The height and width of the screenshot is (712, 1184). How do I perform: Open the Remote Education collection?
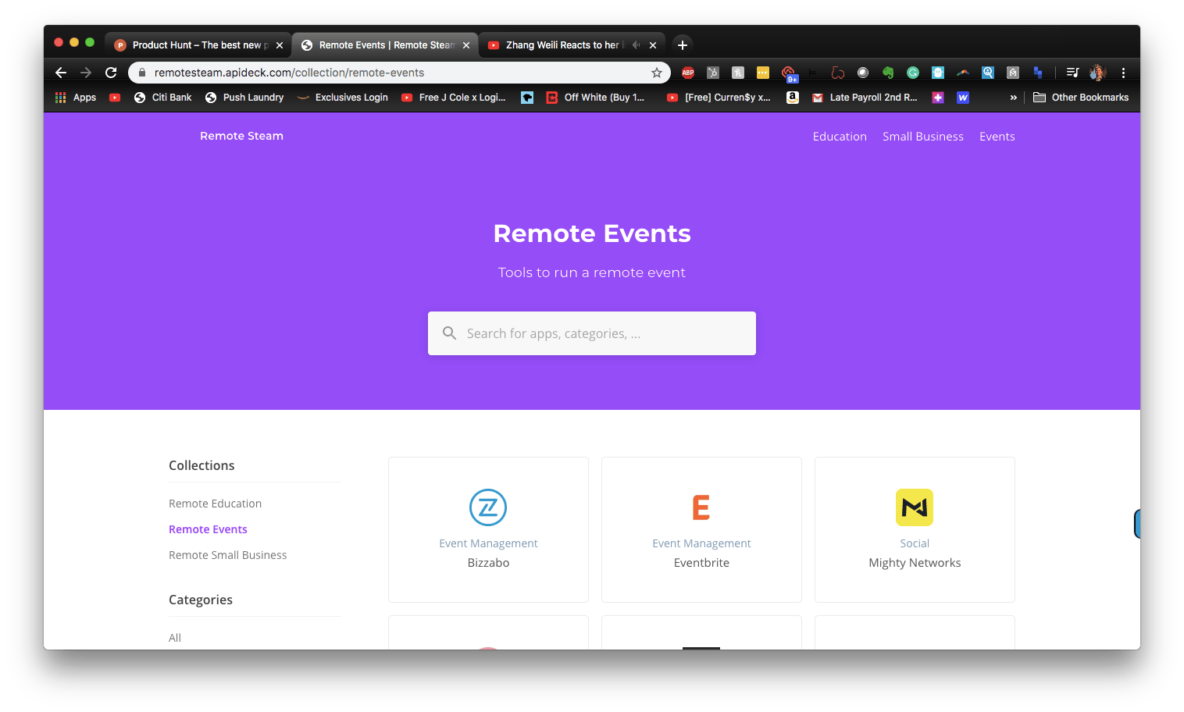pos(215,504)
